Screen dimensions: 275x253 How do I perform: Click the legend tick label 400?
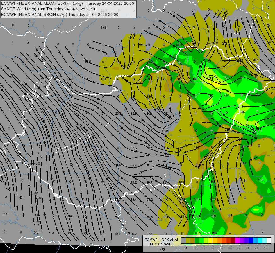pos(267,248)
